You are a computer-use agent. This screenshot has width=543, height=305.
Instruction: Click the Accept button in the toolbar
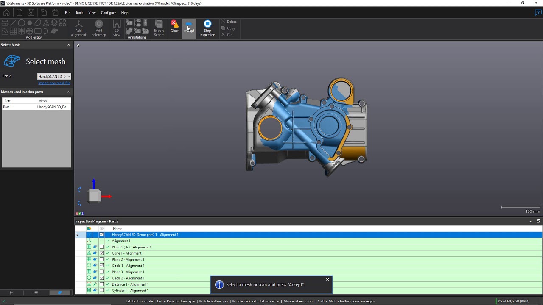tap(189, 27)
